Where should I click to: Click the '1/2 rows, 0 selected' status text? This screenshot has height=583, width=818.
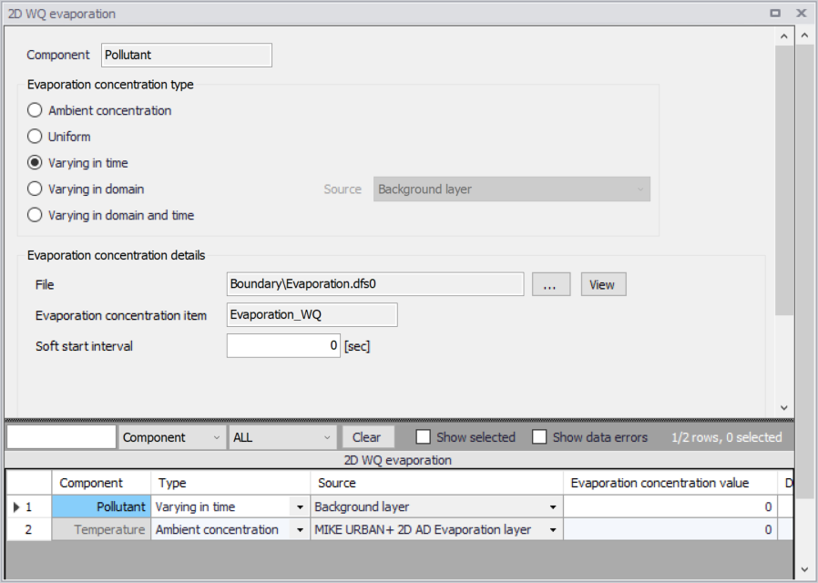(726, 437)
